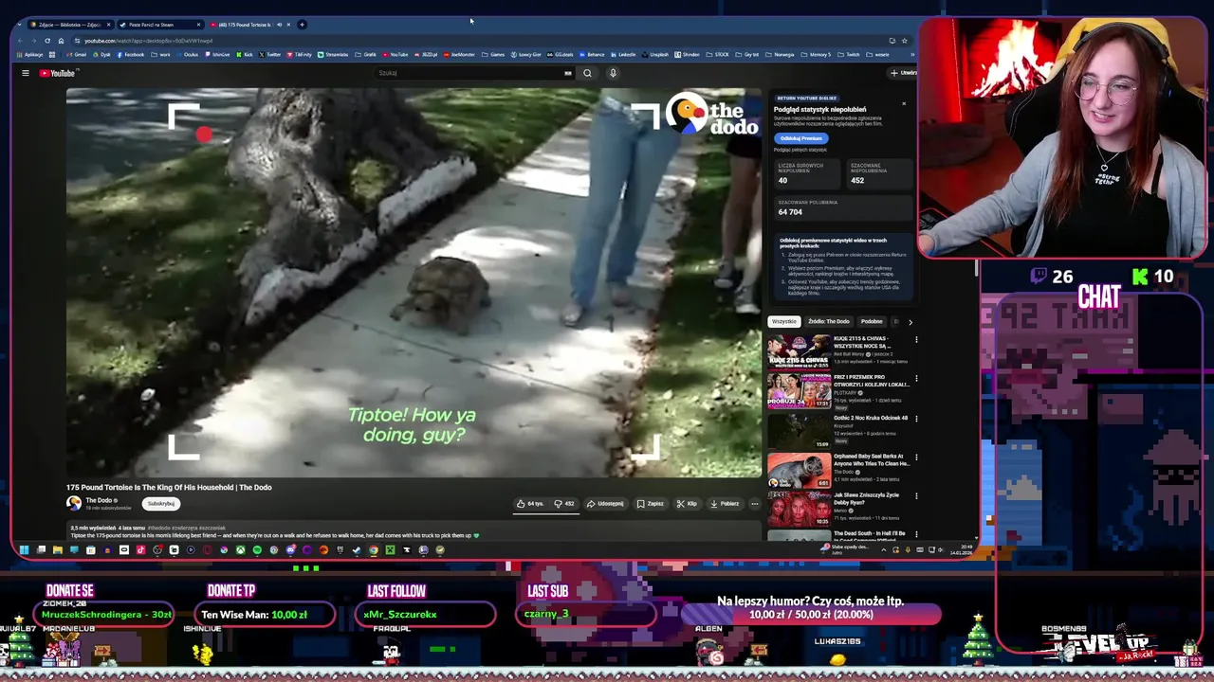Subscribe to The Dodo channel
Screen dimensions: 1214x682
pos(161,504)
